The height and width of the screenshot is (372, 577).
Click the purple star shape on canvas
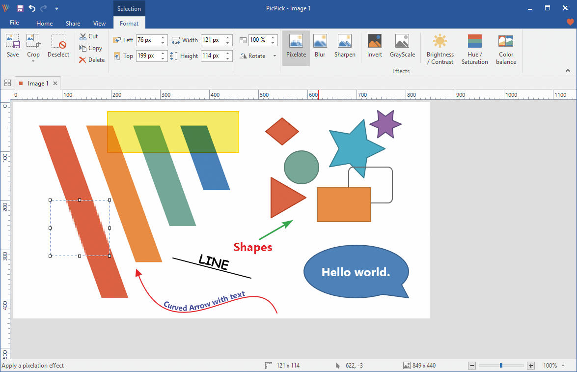385,124
